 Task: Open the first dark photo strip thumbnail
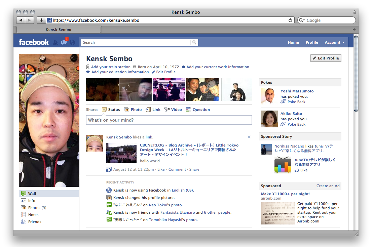[102, 90]
